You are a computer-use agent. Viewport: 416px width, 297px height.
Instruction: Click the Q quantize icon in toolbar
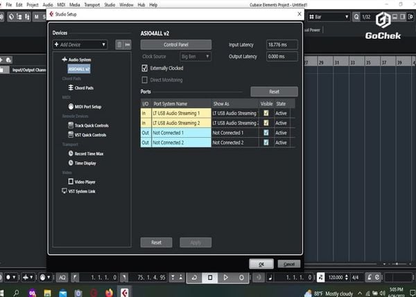tap(356, 17)
